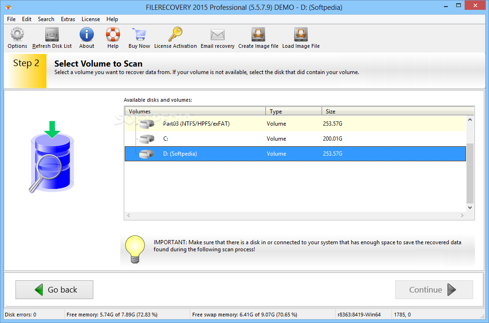Sort by Volumes column header
The width and height of the screenshot is (489, 323).
pyautogui.click(x=195, y=111)
